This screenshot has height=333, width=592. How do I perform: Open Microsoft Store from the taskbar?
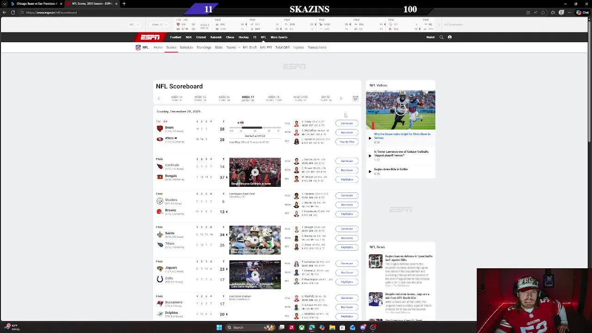pyautogui.click(x=342, y=327)
